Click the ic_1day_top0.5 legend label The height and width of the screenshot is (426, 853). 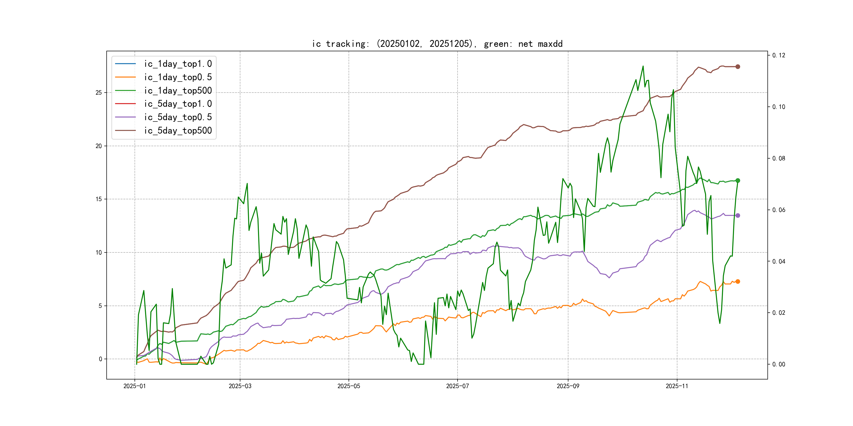(x=178, y=77)
